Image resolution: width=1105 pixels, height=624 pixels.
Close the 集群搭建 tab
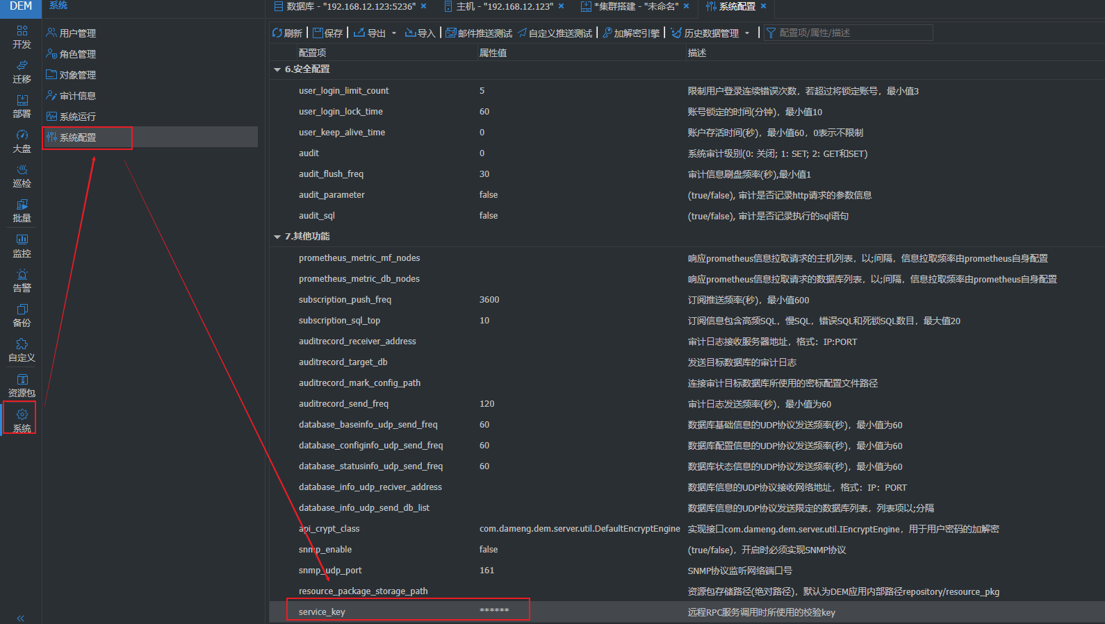(x=687, y=6)
